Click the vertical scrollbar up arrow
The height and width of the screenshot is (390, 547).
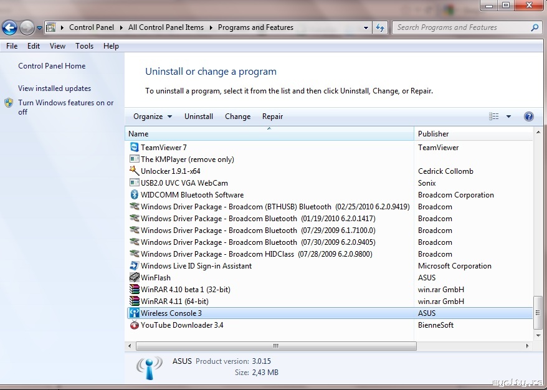click(x=538, y=133)
